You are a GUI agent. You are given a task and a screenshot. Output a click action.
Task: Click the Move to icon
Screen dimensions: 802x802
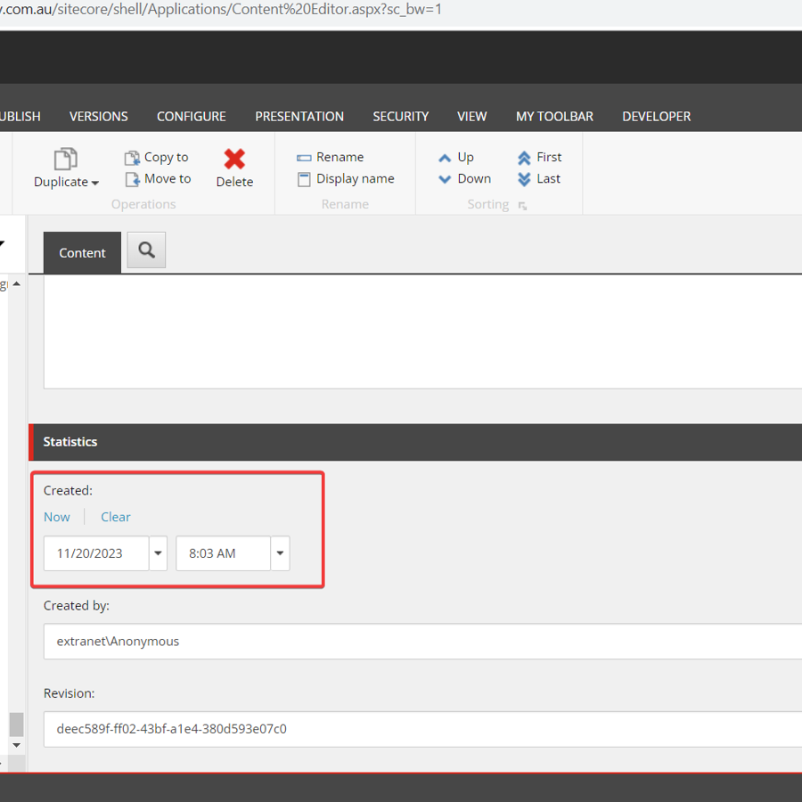coord(132,179)
